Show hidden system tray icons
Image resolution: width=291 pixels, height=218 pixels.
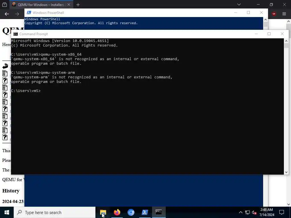tap(240, 212)
